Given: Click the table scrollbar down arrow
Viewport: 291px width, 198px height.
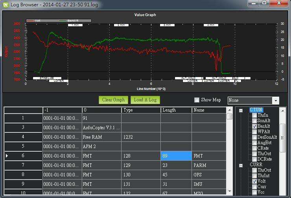Looking at the screenshot, I should coord(230,191).
